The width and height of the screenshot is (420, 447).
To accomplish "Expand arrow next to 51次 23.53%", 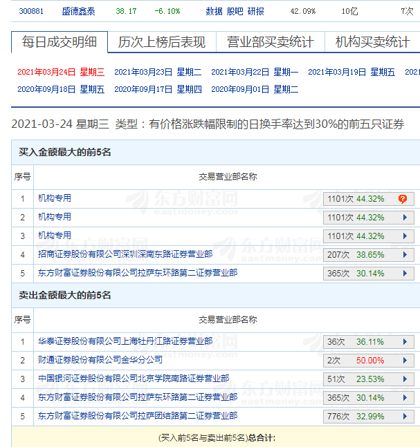I will coord(405,379).
